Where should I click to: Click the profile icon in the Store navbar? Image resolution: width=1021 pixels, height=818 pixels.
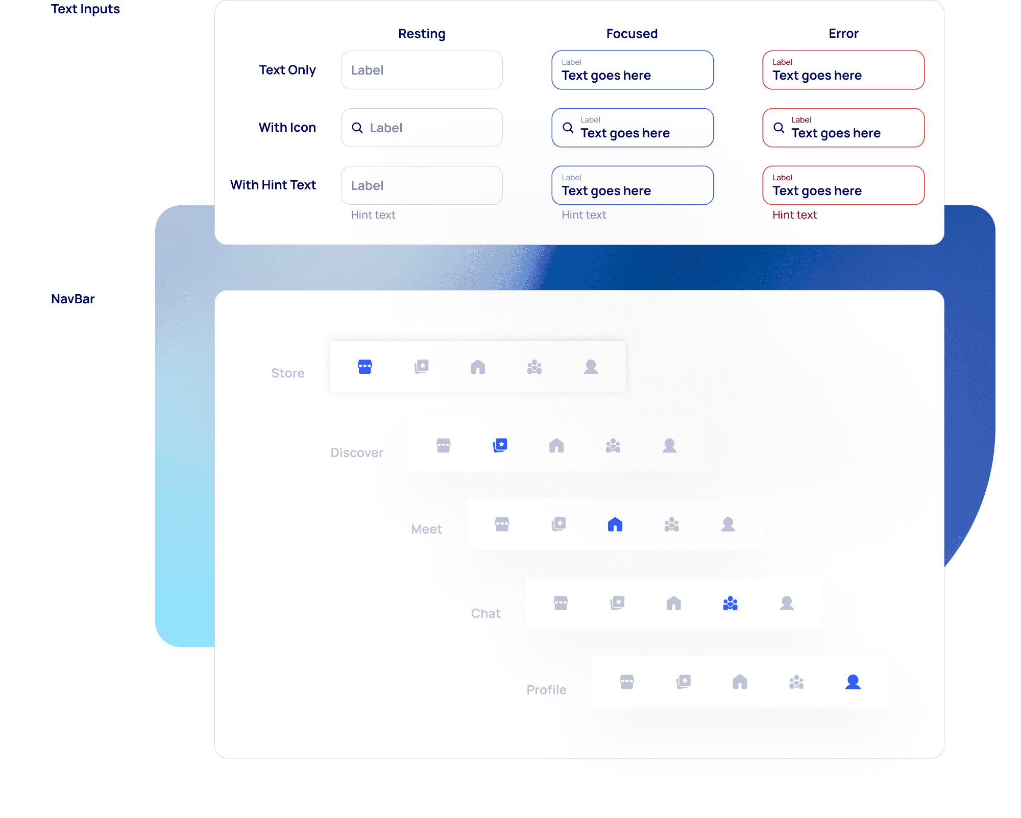click(x=591, y=367)
